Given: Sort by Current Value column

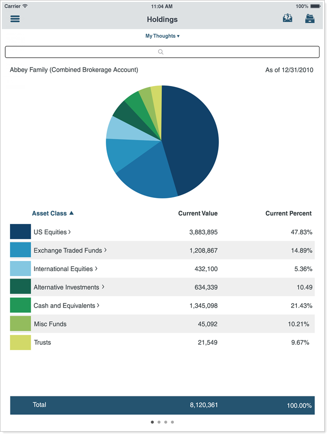Looking at the screenshot, I should [198, 214].
